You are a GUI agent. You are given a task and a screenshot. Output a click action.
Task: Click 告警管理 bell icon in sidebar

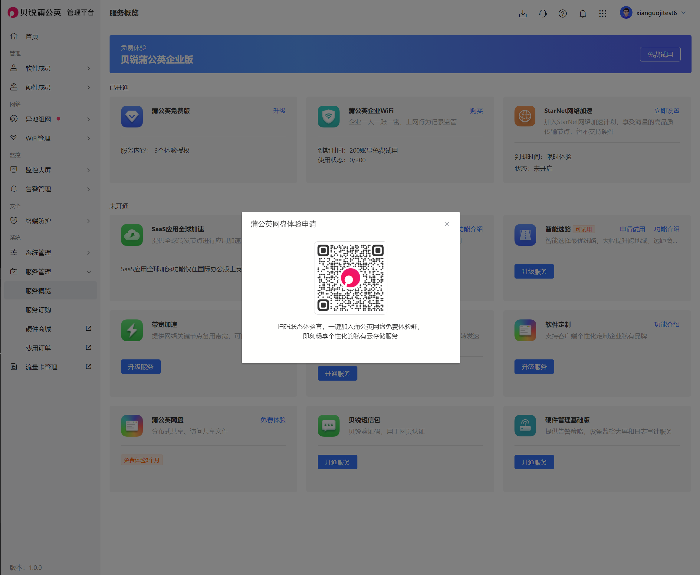[x=14, y=189]
